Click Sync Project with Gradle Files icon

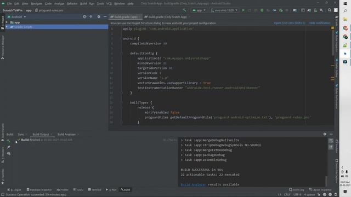pyautogui.click(x=309, y=10)
